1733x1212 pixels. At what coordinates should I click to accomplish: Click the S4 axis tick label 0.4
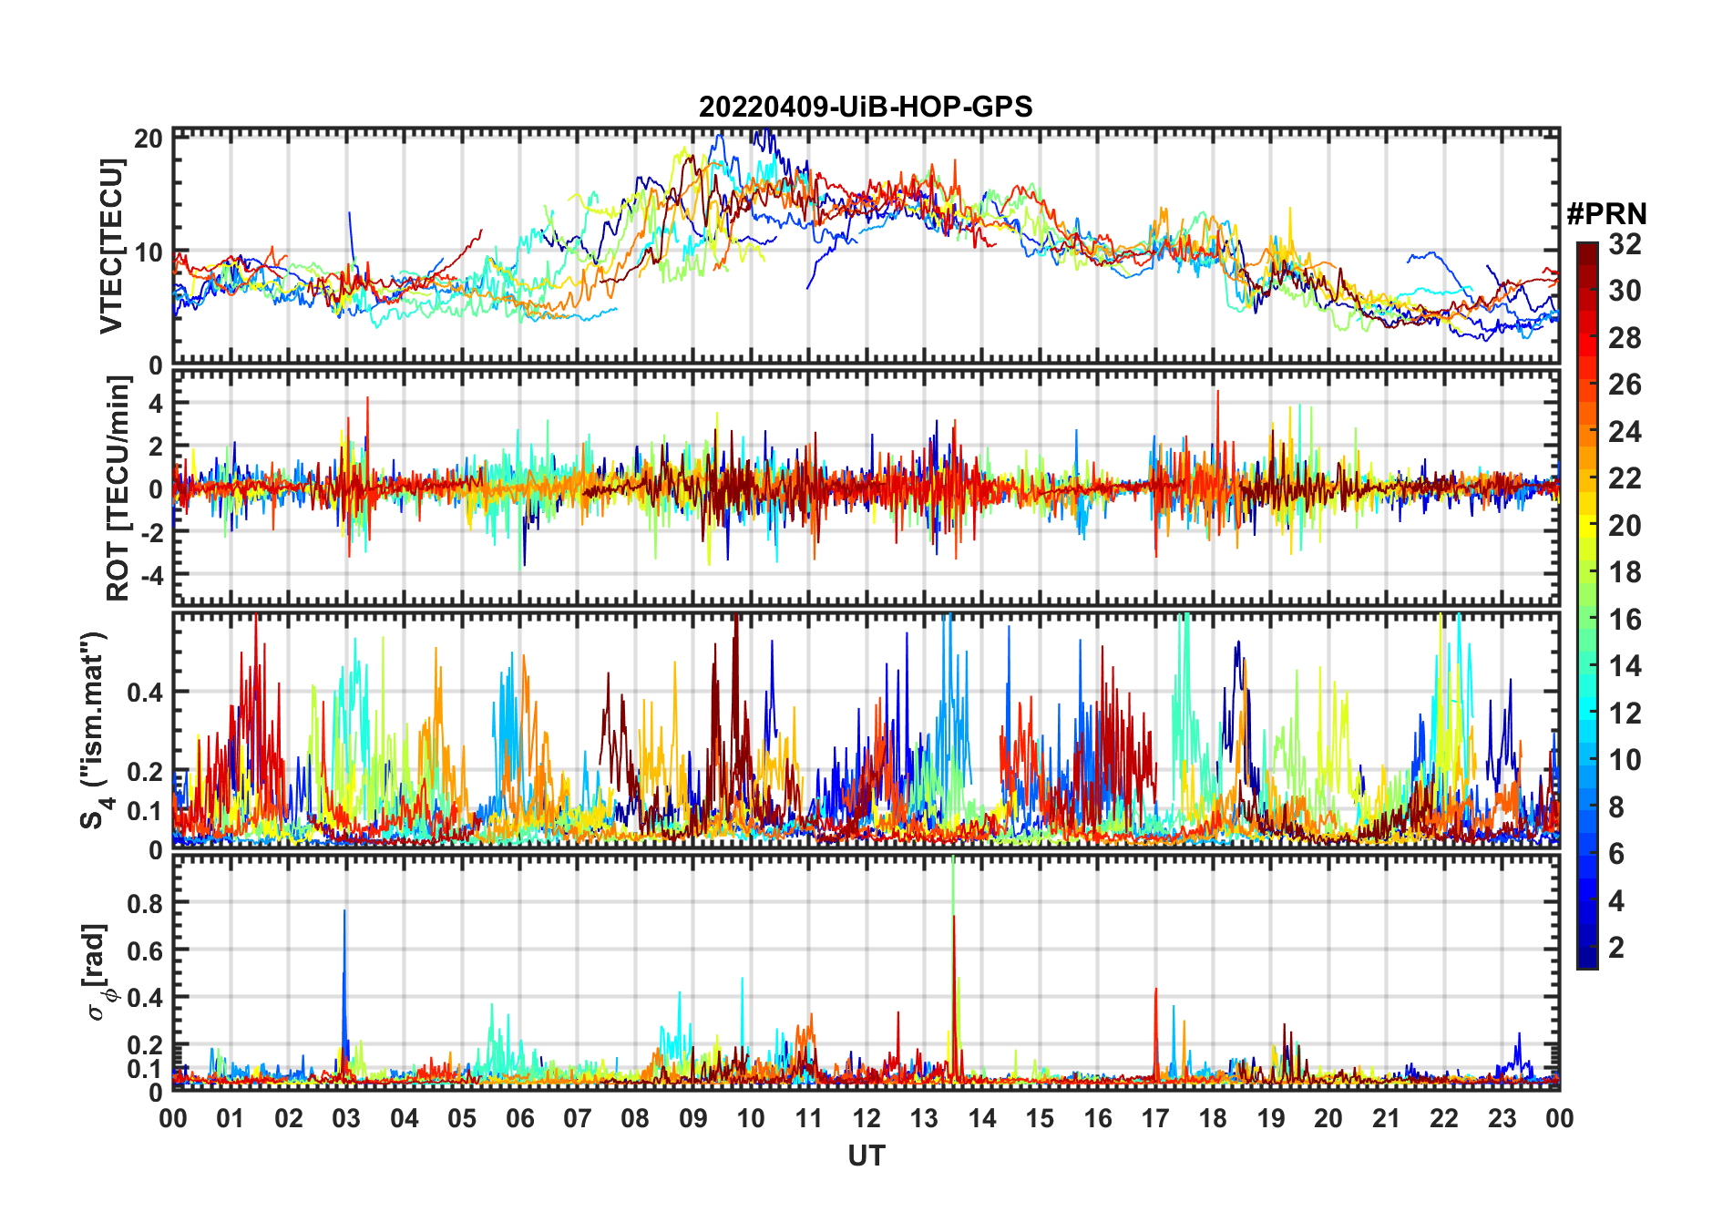[x=146, y=692]
